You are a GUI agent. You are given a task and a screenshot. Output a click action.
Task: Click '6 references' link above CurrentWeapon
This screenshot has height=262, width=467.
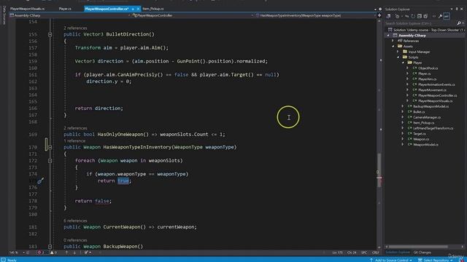tap(75, 221)
